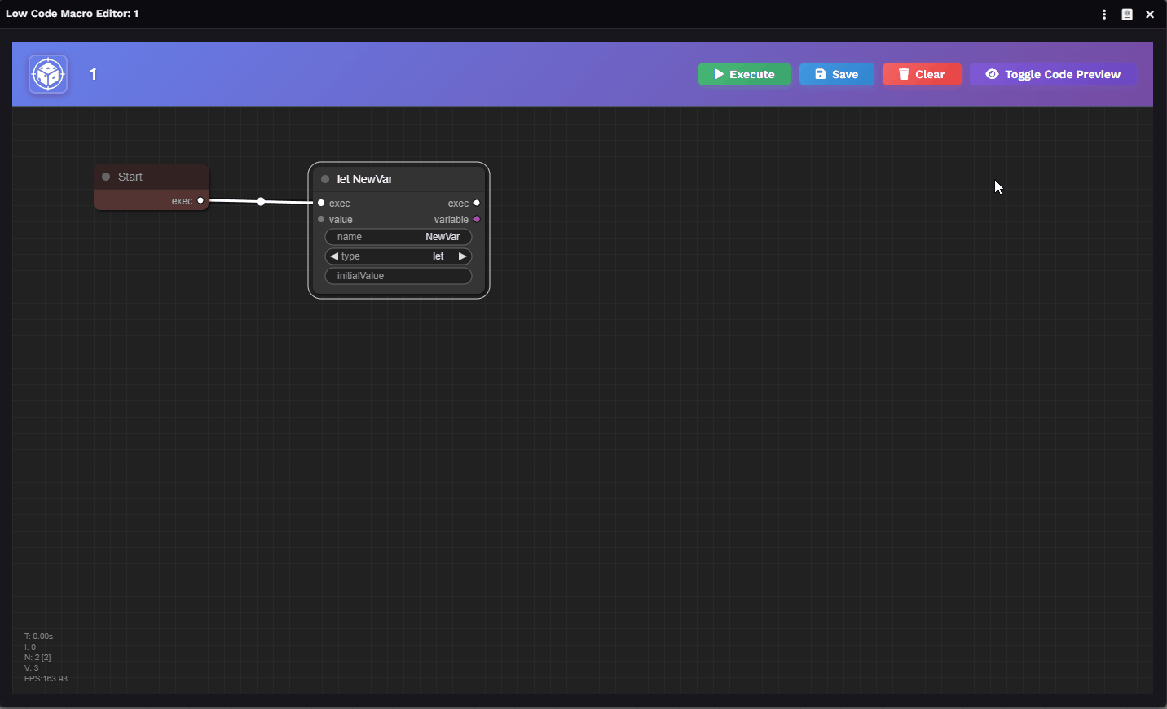Click the initialValue input field

399,276
